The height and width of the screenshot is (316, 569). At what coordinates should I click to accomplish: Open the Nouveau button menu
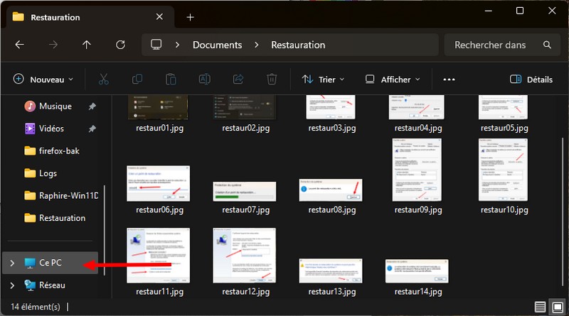43,80
